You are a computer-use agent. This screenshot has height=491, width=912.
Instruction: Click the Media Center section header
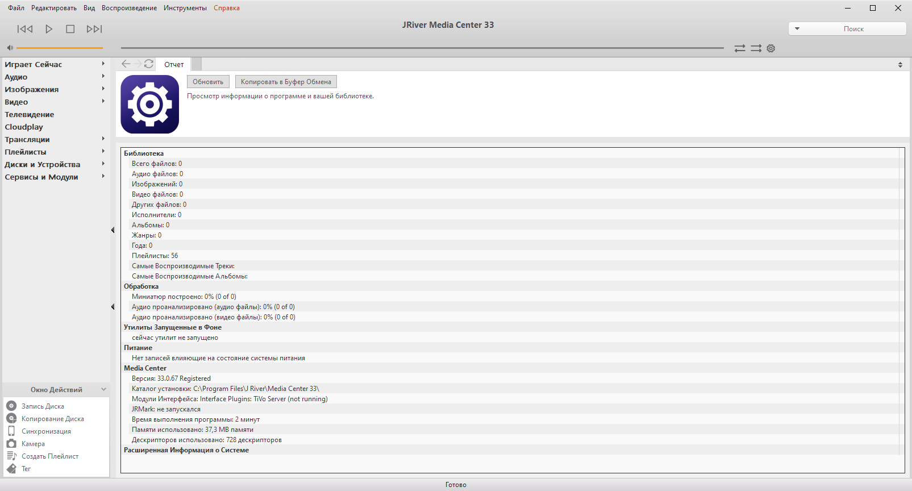[x=145, y=368]
